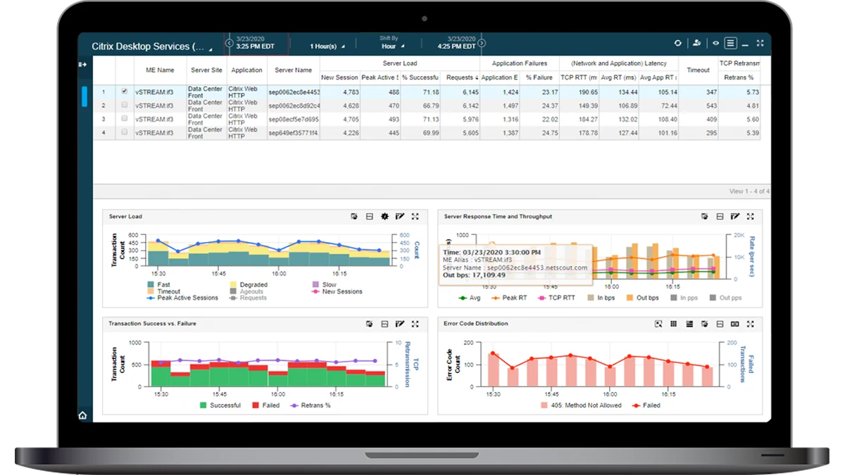The width and height of the screenshot is (845, 475).
Task: Shift the time window forward one hour
Action: point(482,42)
